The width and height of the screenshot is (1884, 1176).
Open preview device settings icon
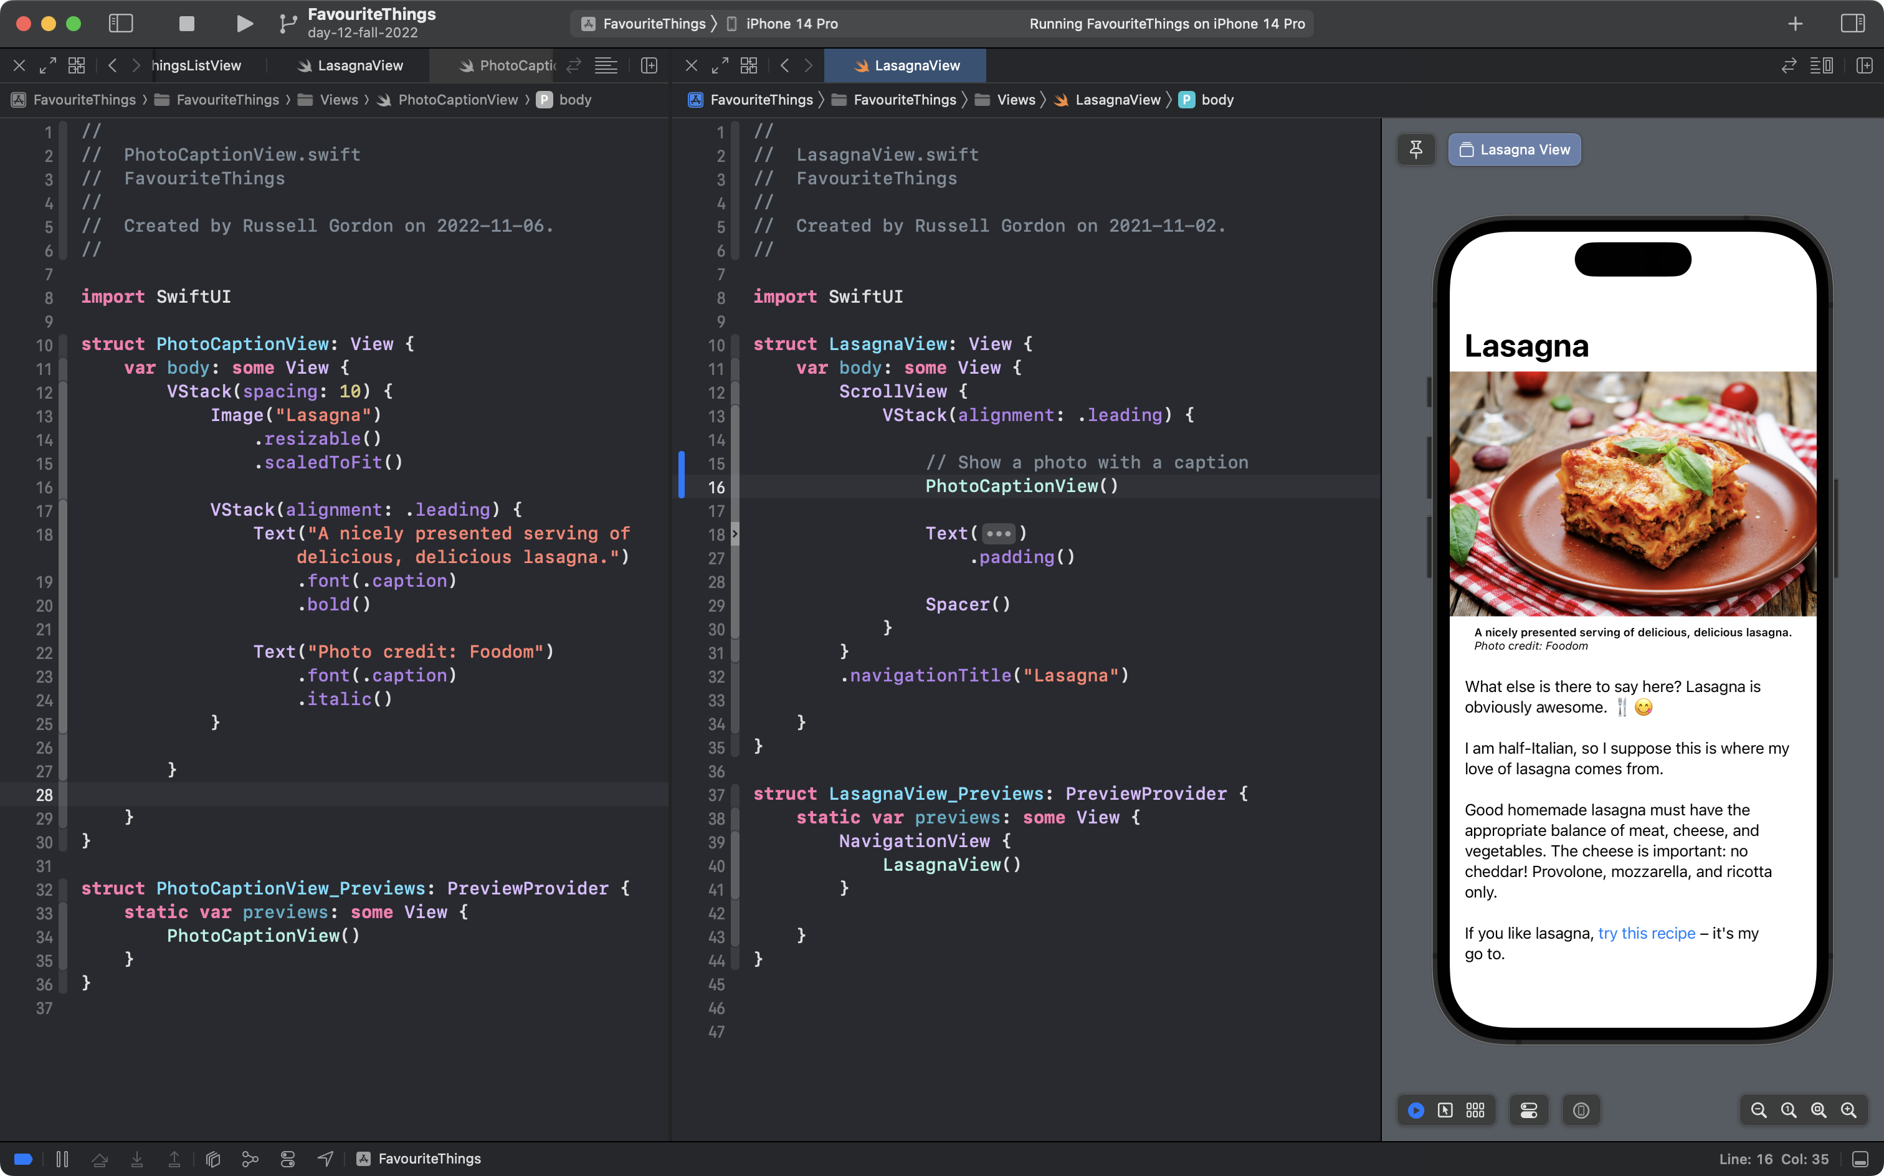(1528, 1111)
